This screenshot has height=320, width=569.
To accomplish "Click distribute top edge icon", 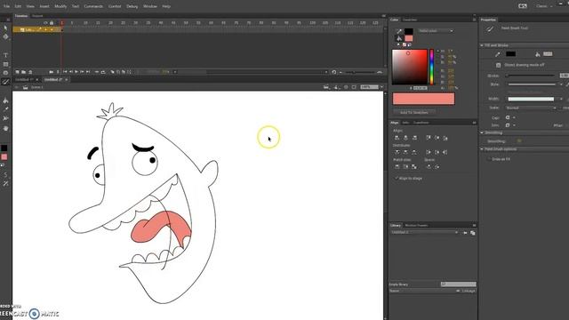I will tap(397, 152).
